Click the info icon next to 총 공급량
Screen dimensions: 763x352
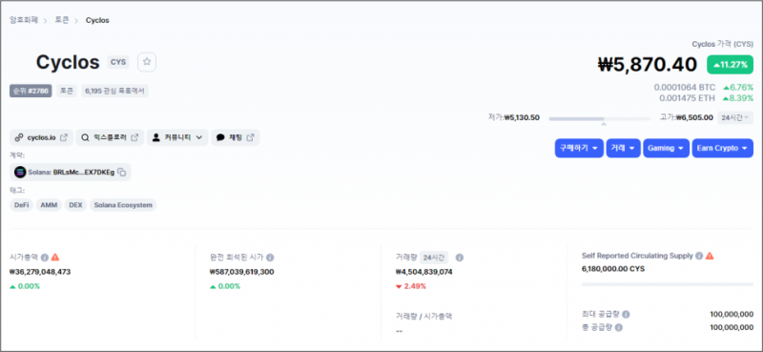point(618,327)
